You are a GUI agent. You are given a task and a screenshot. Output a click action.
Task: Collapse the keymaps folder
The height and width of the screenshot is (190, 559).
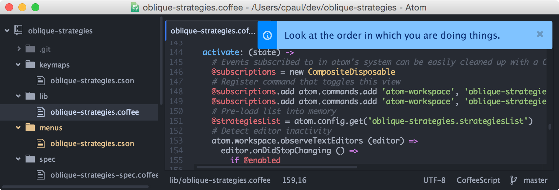tap(18, 65)
